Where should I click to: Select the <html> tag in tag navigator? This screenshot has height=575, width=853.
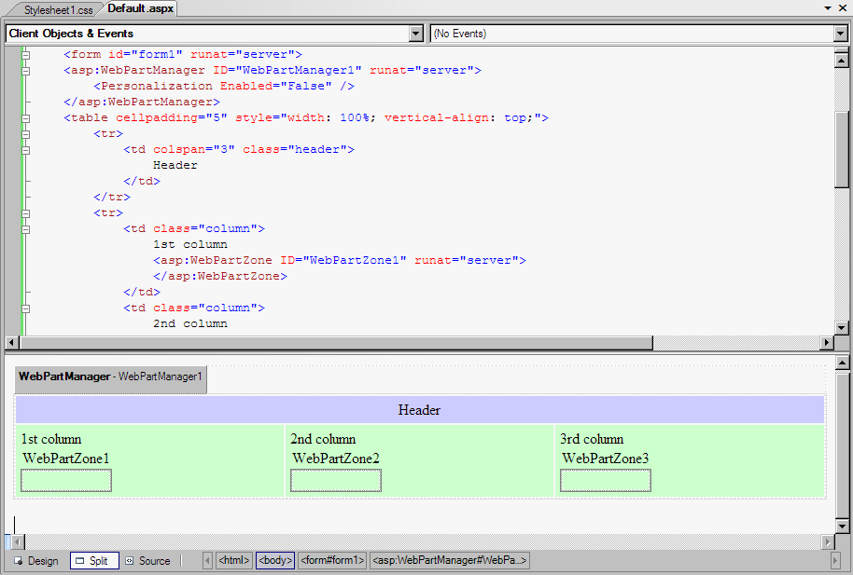[234, 560]
